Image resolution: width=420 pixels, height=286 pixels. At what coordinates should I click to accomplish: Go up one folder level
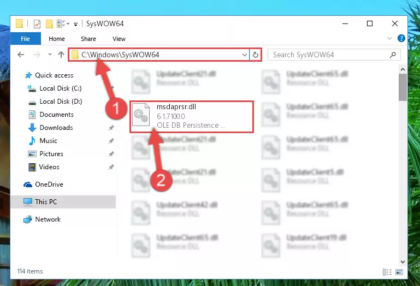coord(61,55)
